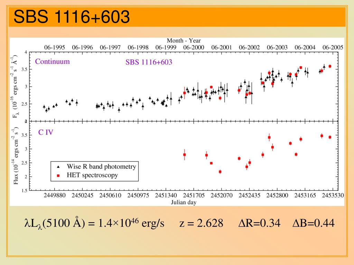Click the 2452800 Julian day tick label
Image resolution: width=354 pixels, height=265 pixels.
pos(277,195)
